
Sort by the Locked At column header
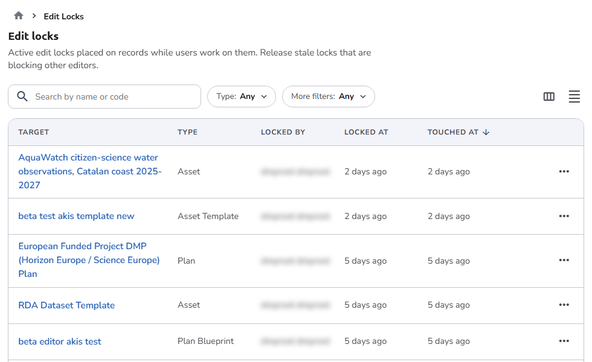point(366,132)
